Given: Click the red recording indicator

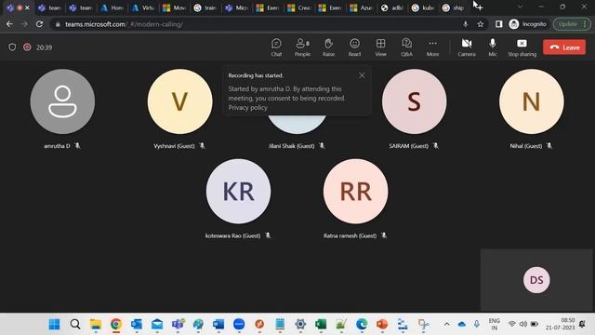Looking at the screenshot, I should [x=27, y=47].
